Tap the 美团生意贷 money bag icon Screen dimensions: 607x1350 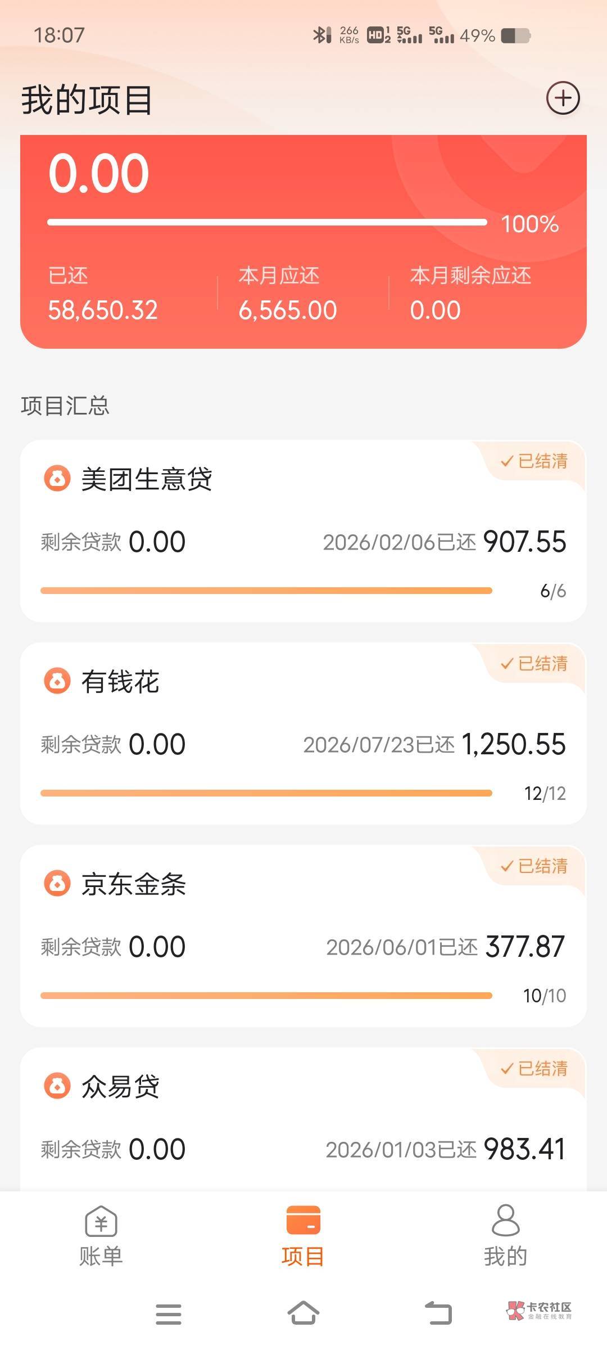[x=57, y=479]
